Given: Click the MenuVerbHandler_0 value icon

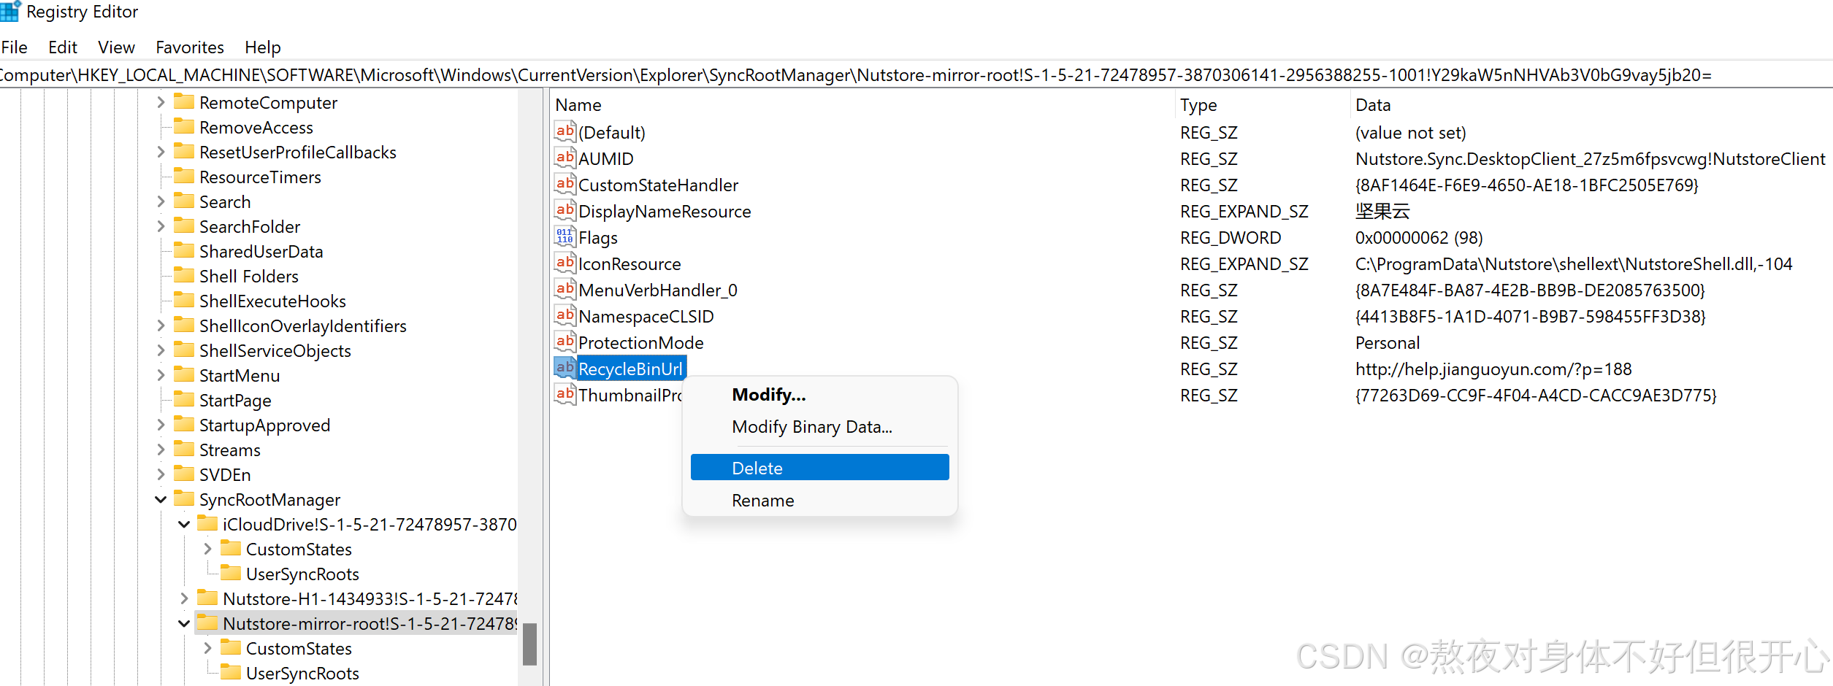Looking at the screenshot, I should tap(565, 290).
